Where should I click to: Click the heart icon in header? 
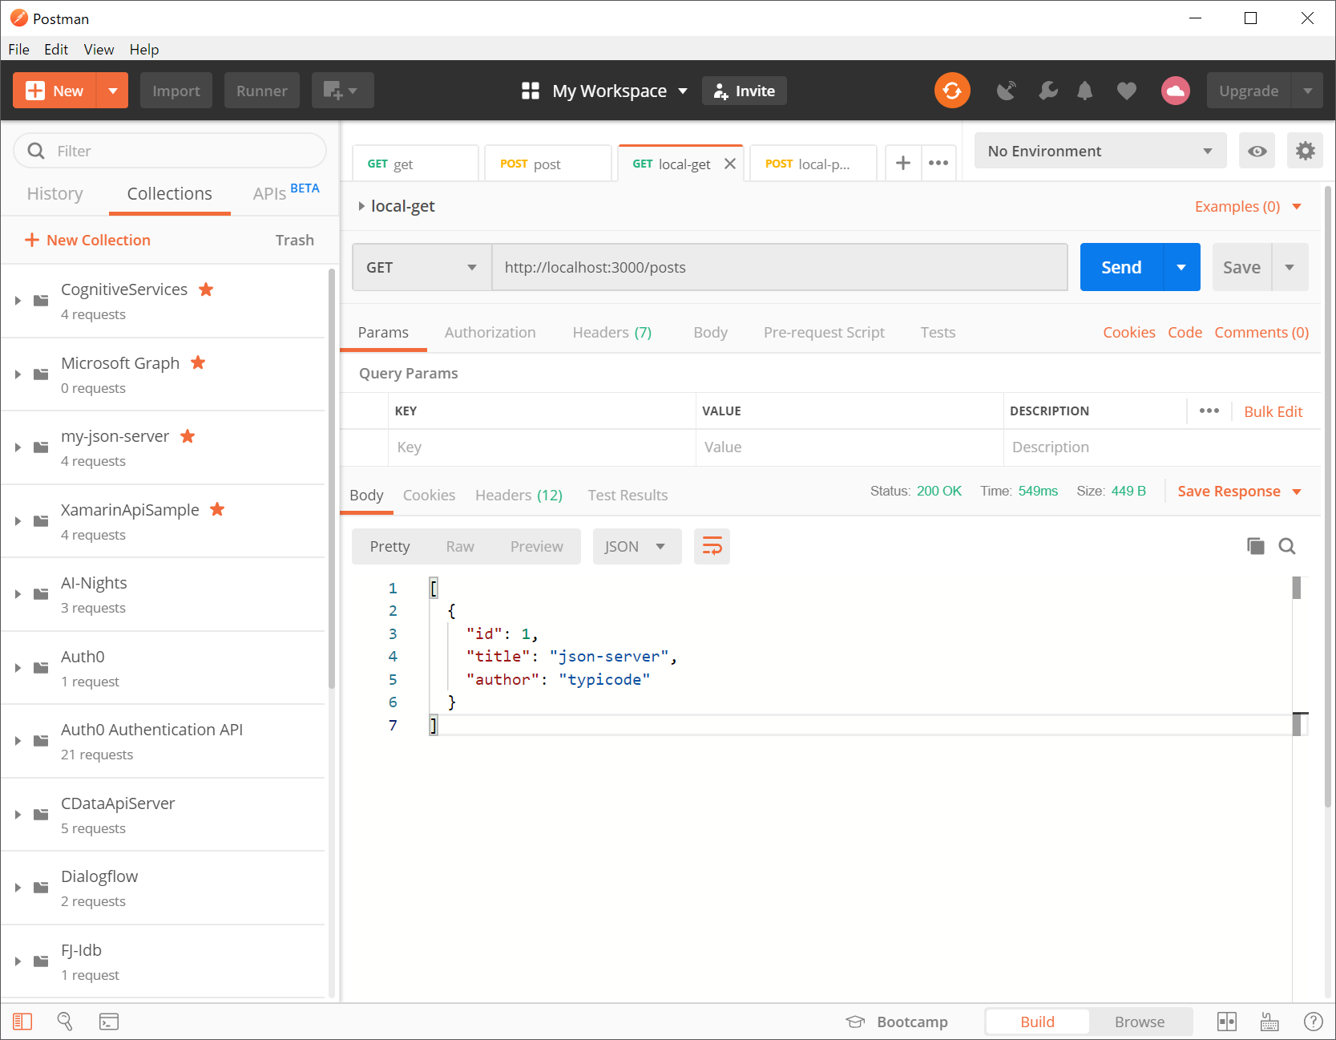click(1126, 91)
